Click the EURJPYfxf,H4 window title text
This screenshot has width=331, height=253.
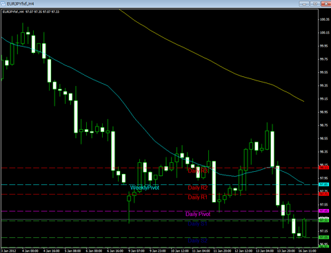click(21, 4)
